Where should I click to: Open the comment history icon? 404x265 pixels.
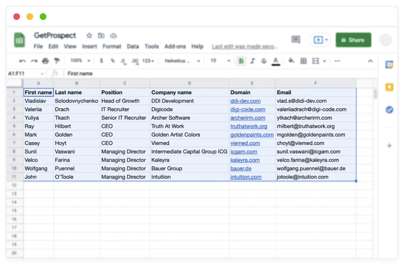(x=296, y=40)
